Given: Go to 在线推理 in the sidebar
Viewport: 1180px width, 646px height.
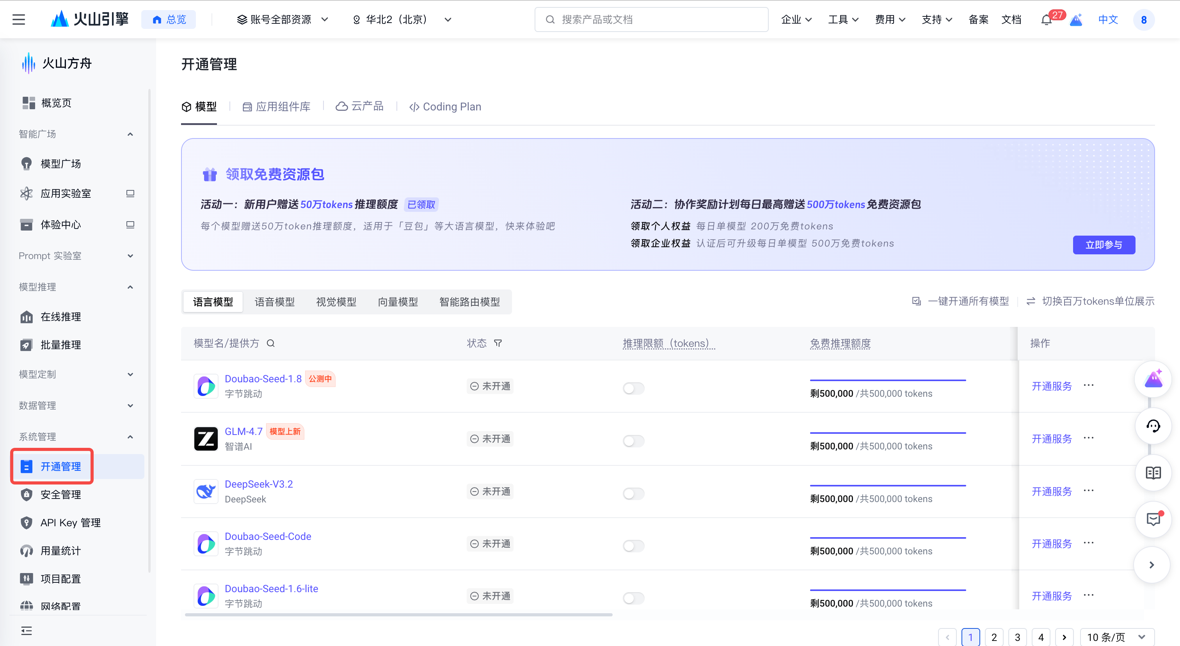Looking at the screenshot, I should click(x=60, y=316).
